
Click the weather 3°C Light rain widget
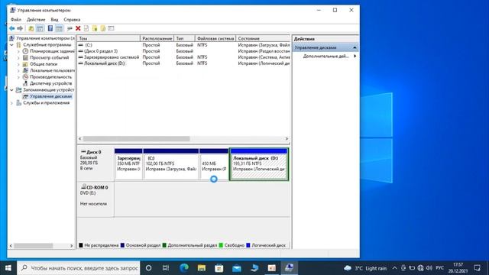coord(365,268)
